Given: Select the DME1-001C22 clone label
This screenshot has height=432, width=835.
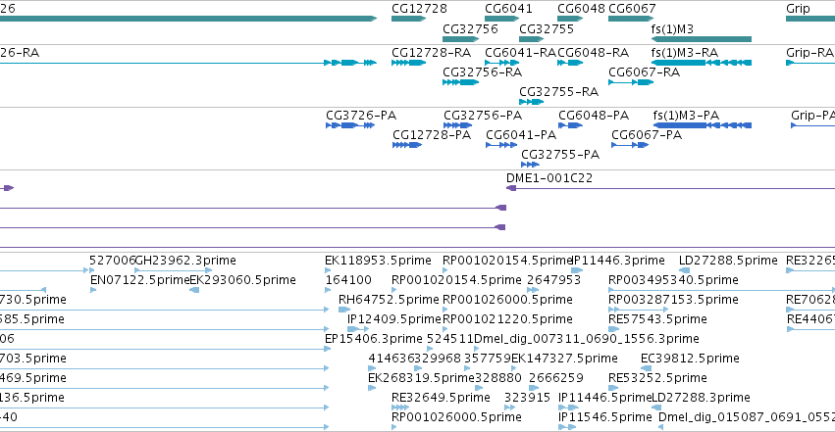Looking at the screenshot, I should tap(549, 178).
